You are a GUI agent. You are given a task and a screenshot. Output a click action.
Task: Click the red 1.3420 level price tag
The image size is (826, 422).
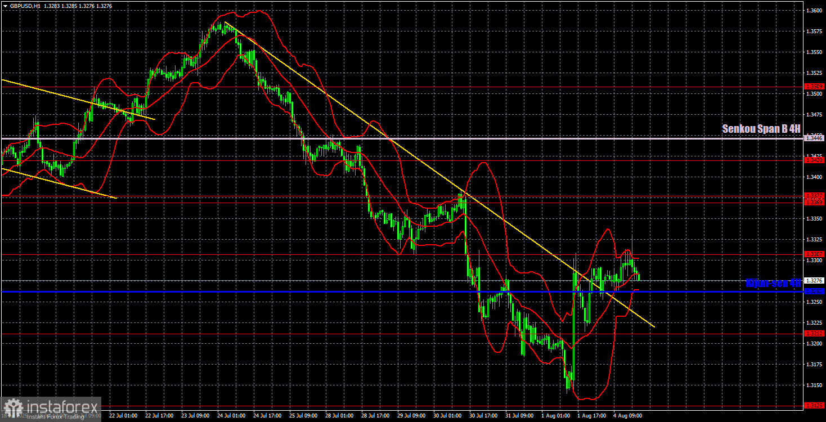click(814, 160)
